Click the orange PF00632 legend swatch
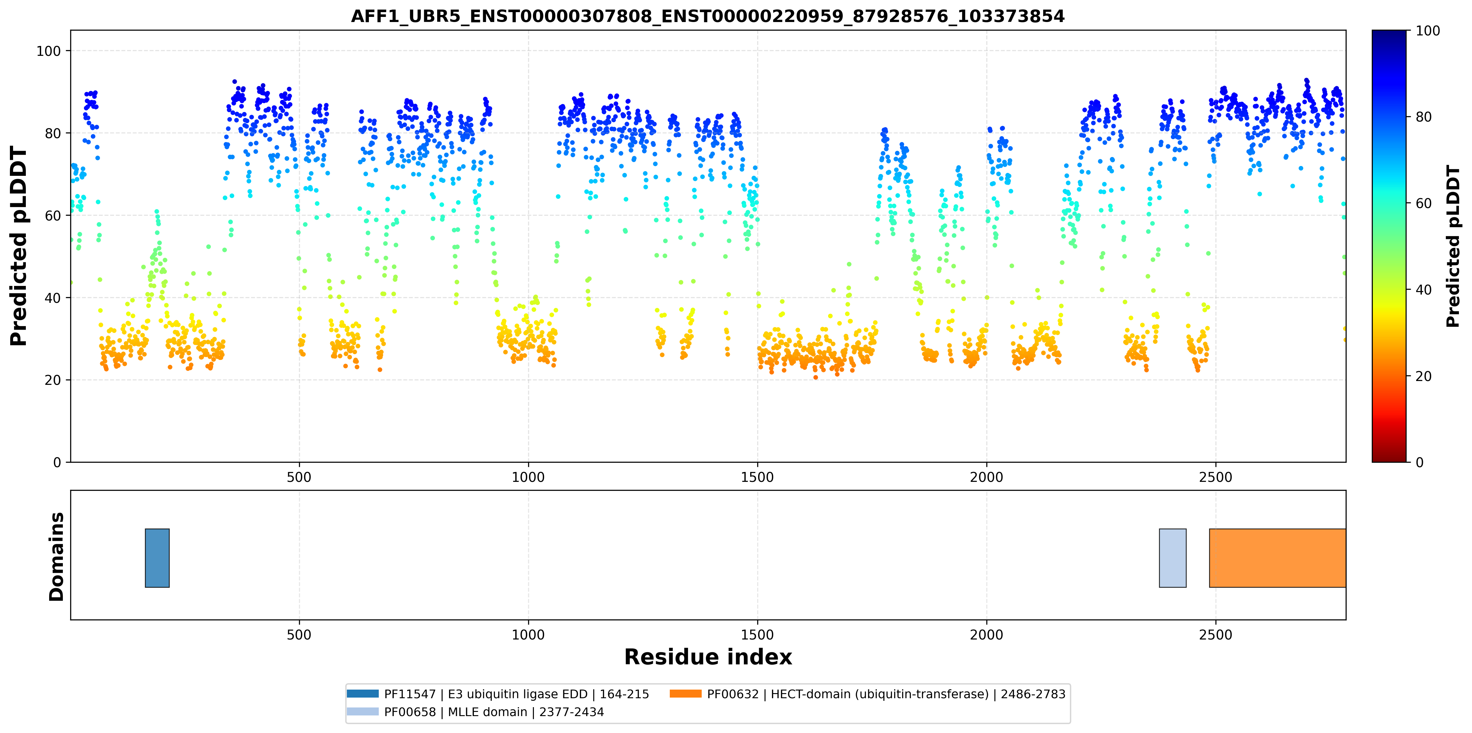 coord(686,693)
